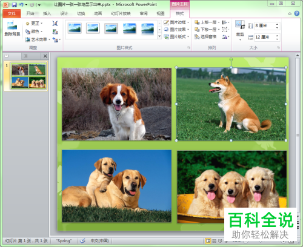Apply the first picture style thumbnail
The image size is (303, 247).
[x=75, y=28]
